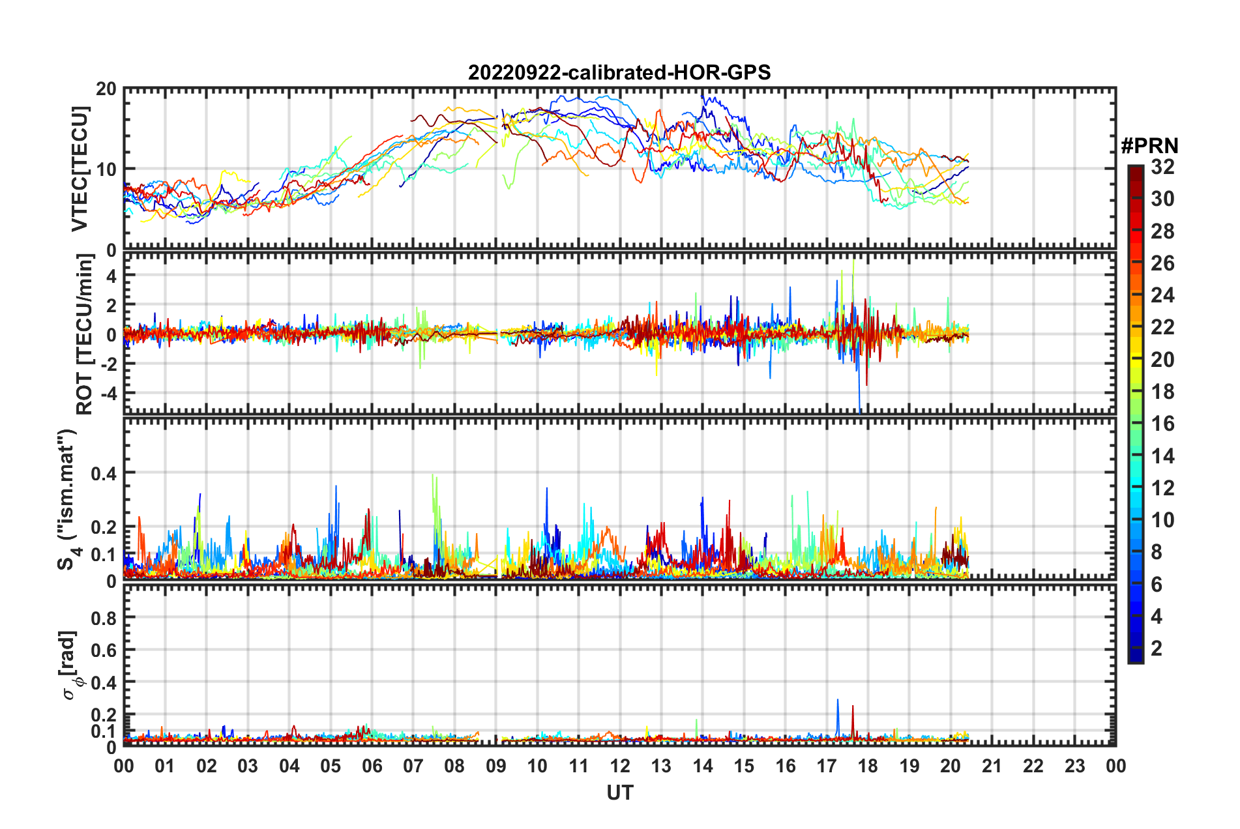Select the S4 ("ism.mat") axis label
1240x829 pixels.
pyautogui.click(x=68, y=499)
